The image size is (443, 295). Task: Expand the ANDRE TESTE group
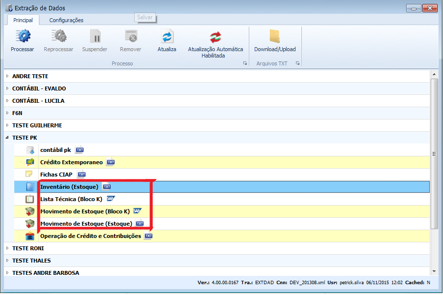7,76
